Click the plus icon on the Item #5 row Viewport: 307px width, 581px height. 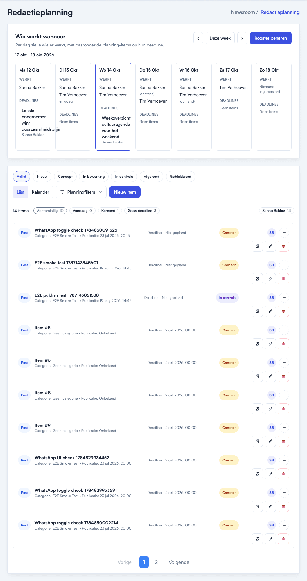point(284,330)
